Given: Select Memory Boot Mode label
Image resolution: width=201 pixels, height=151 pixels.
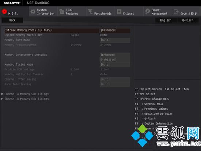Looking at the screenshot, I should pyautogui.click(x=17, y=40).
